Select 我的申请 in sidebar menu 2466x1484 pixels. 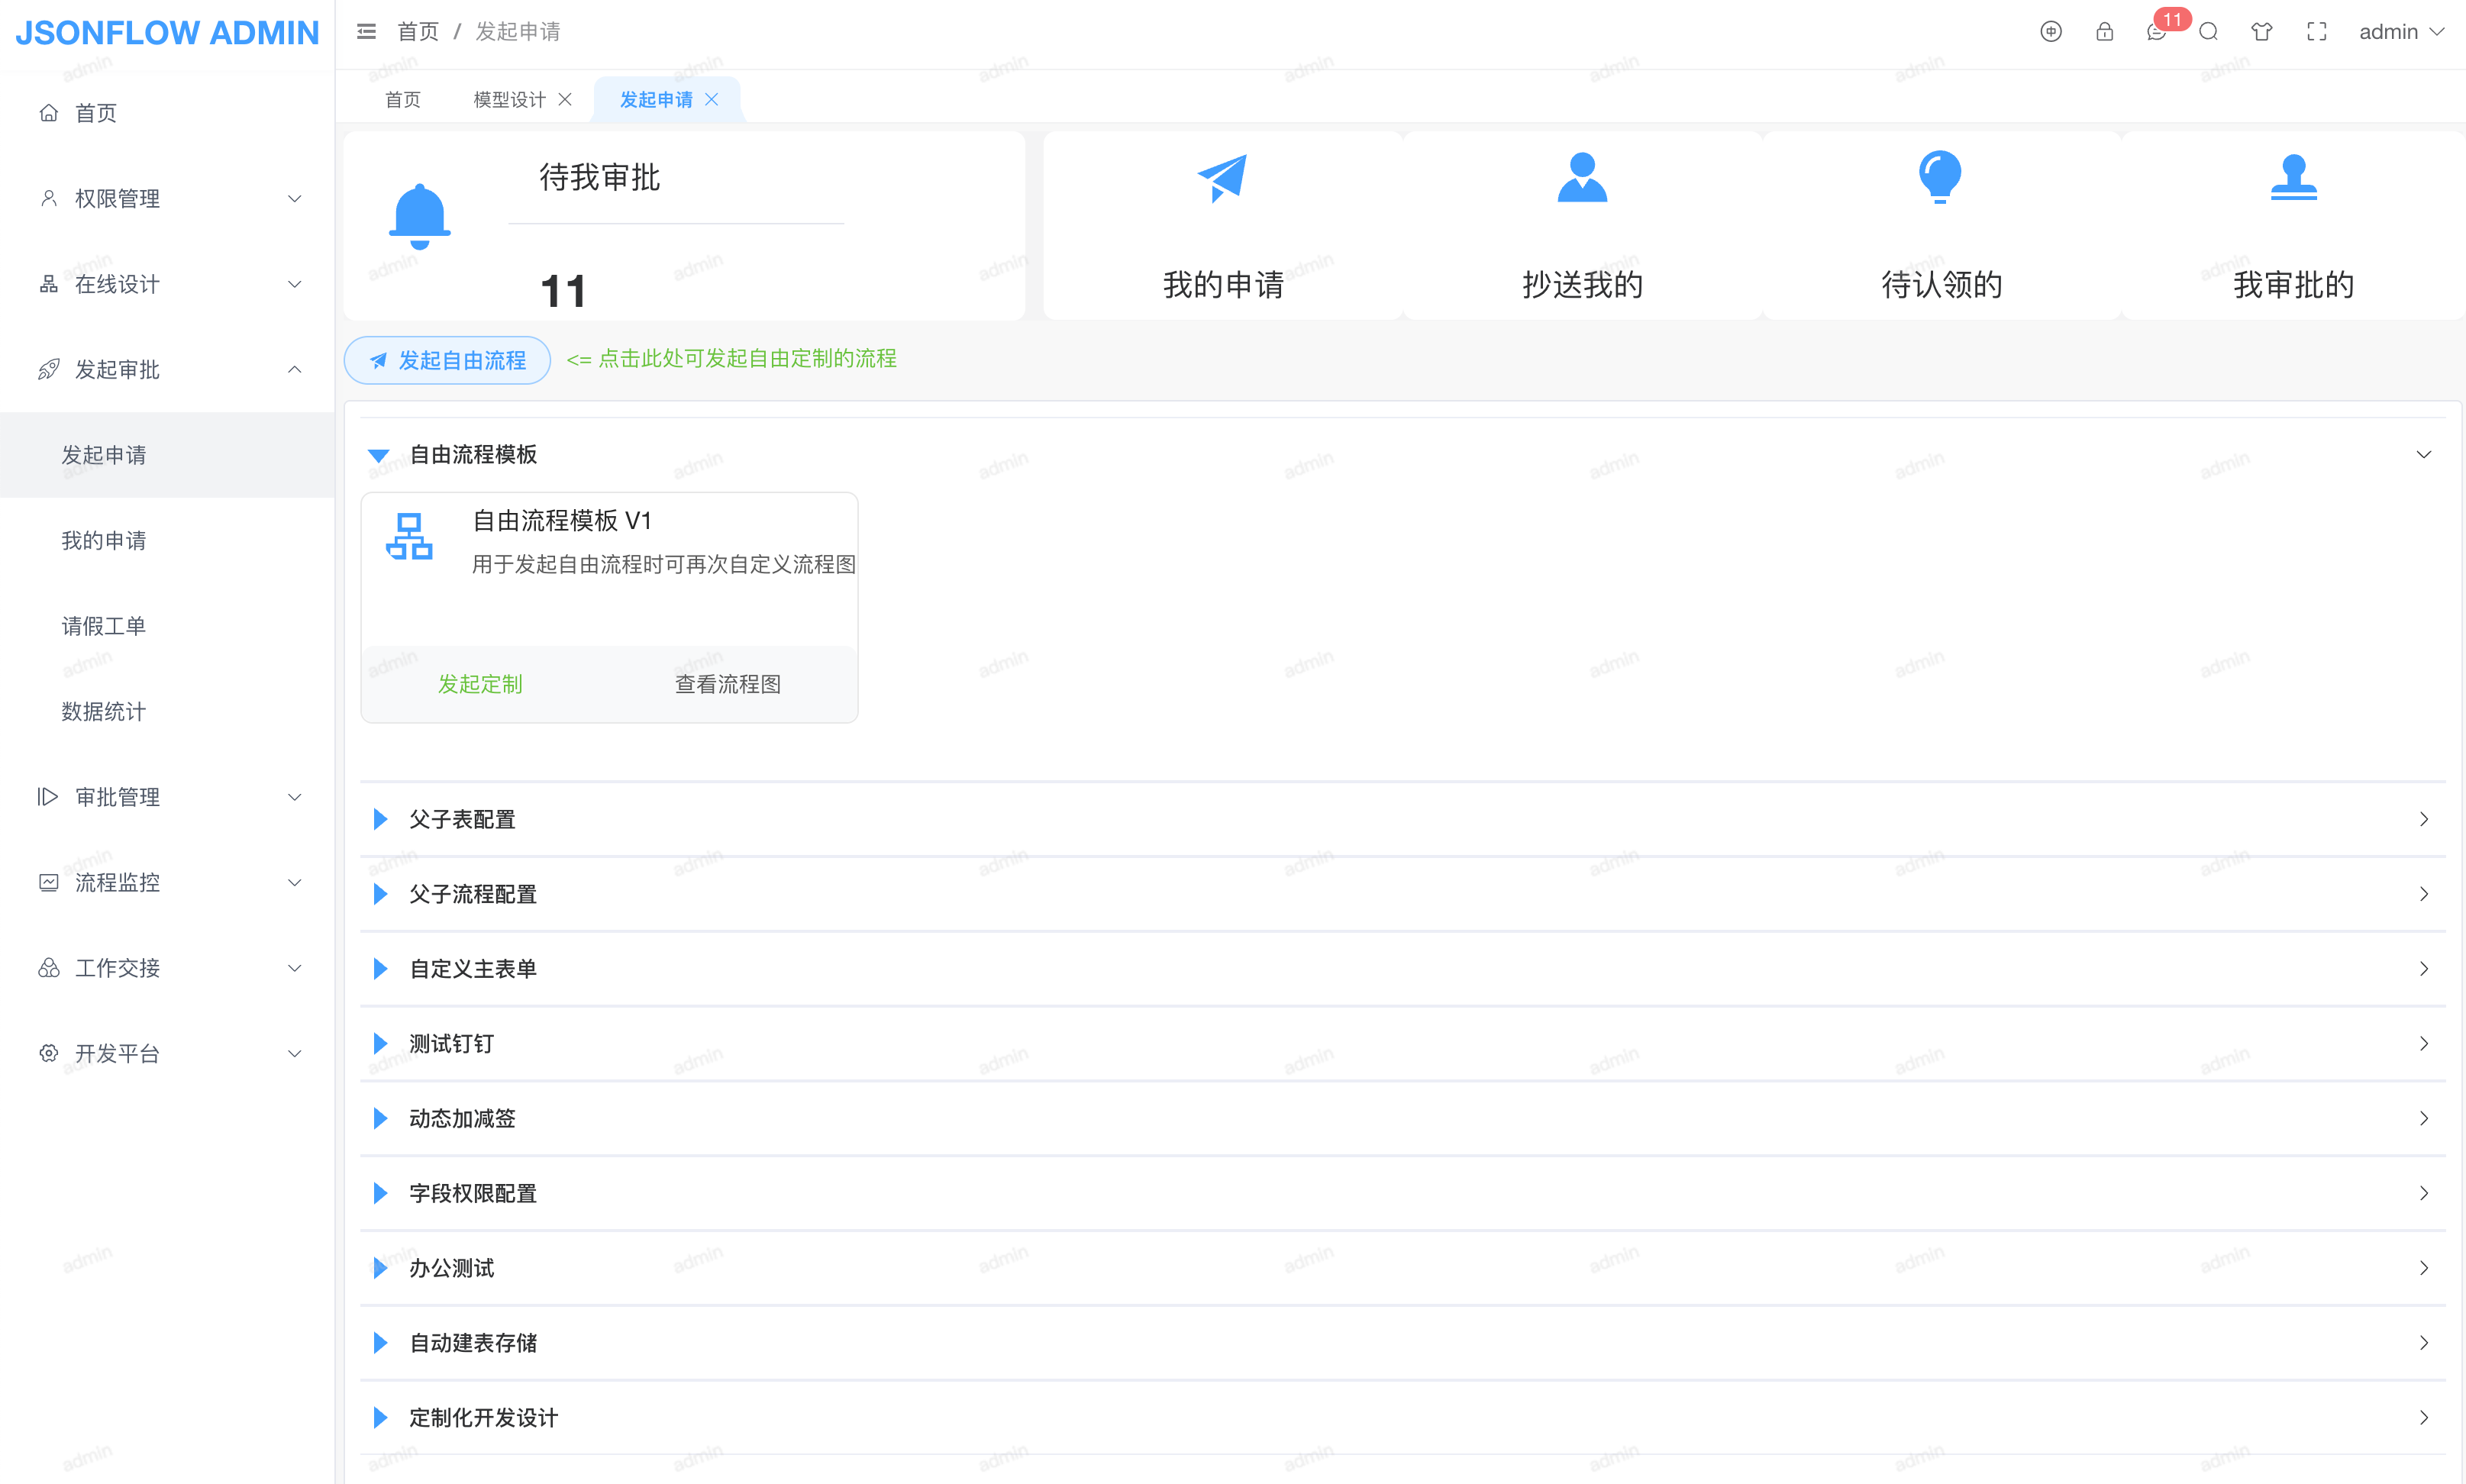[104, 541]
